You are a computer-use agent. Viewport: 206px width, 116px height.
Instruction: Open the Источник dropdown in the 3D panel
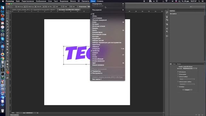(190, 69)
